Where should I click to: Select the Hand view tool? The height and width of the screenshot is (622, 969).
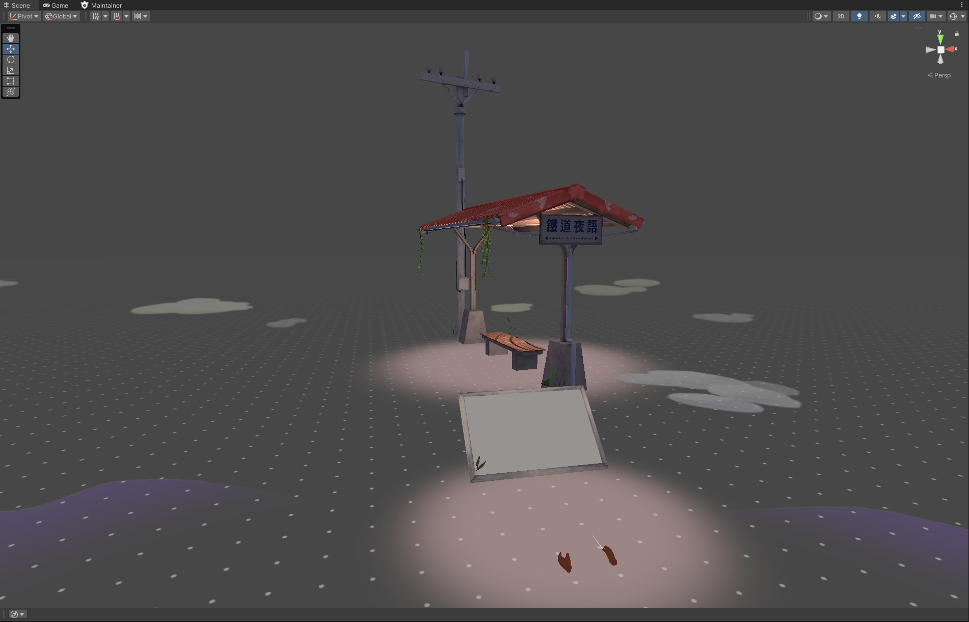point(11,38)
